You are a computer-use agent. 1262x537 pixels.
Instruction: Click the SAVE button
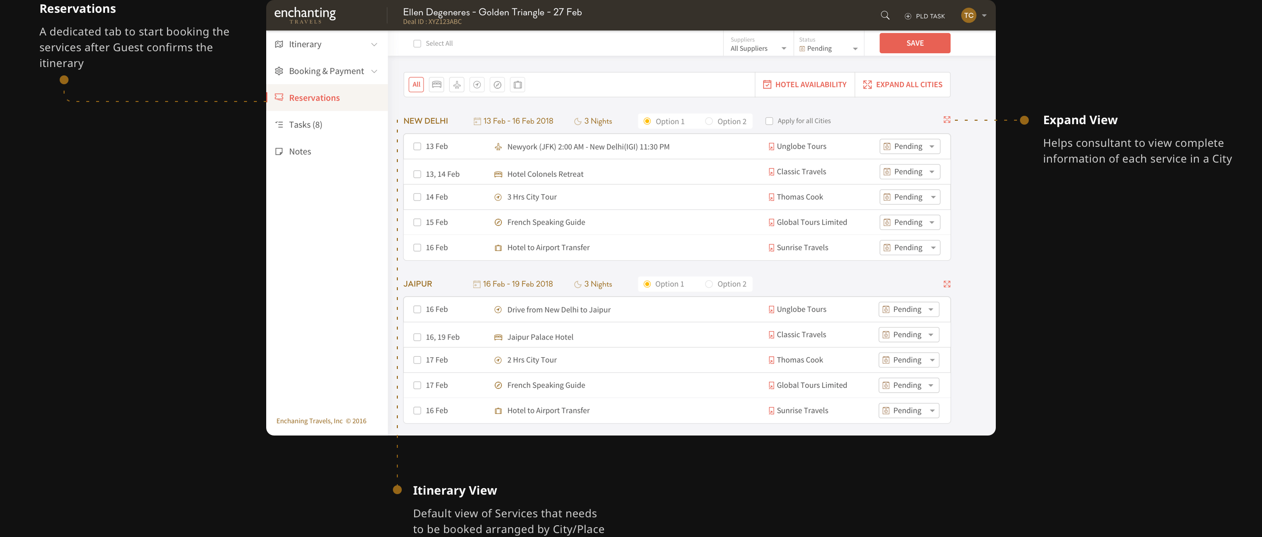914,43
